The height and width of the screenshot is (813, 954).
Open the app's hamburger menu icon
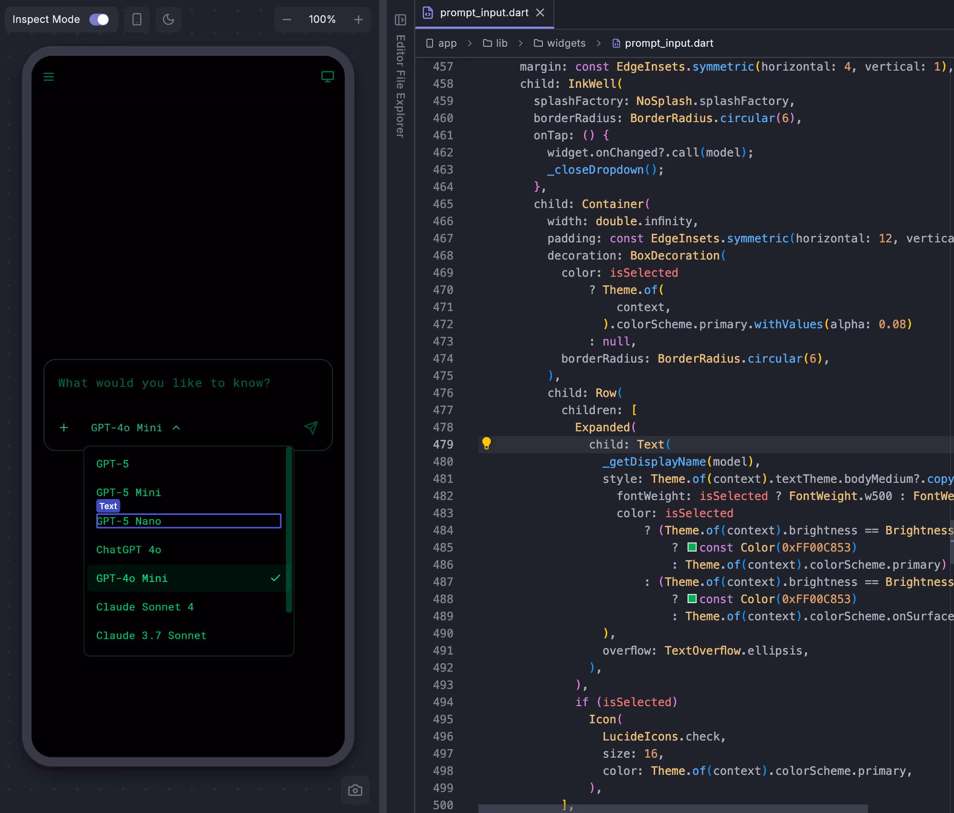49,76
